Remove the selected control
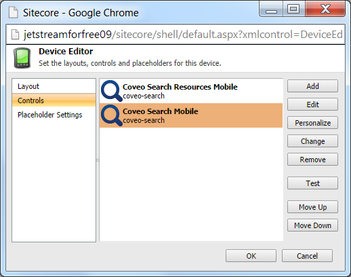Image resolution: width=351 pixels, height=277 pixels. click(x=312, y=160)
